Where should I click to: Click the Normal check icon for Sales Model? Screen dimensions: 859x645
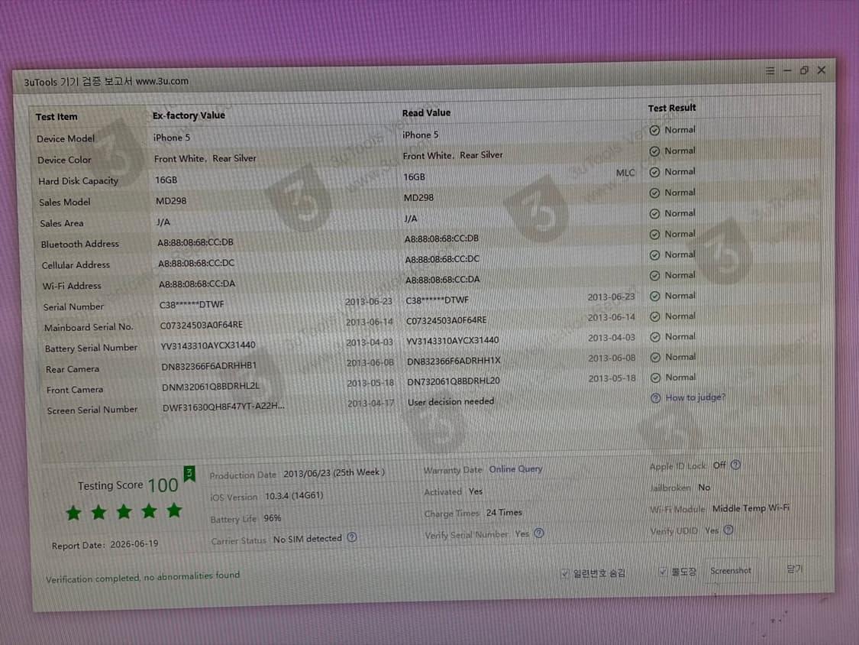pos(654,193)
